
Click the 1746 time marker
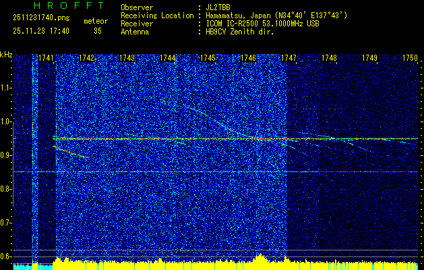248,59
